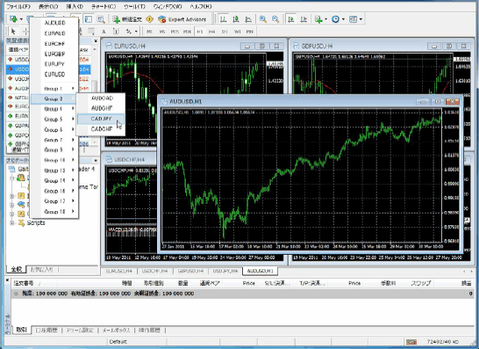Expand Group 17 submenu

(x=54, y=200)
